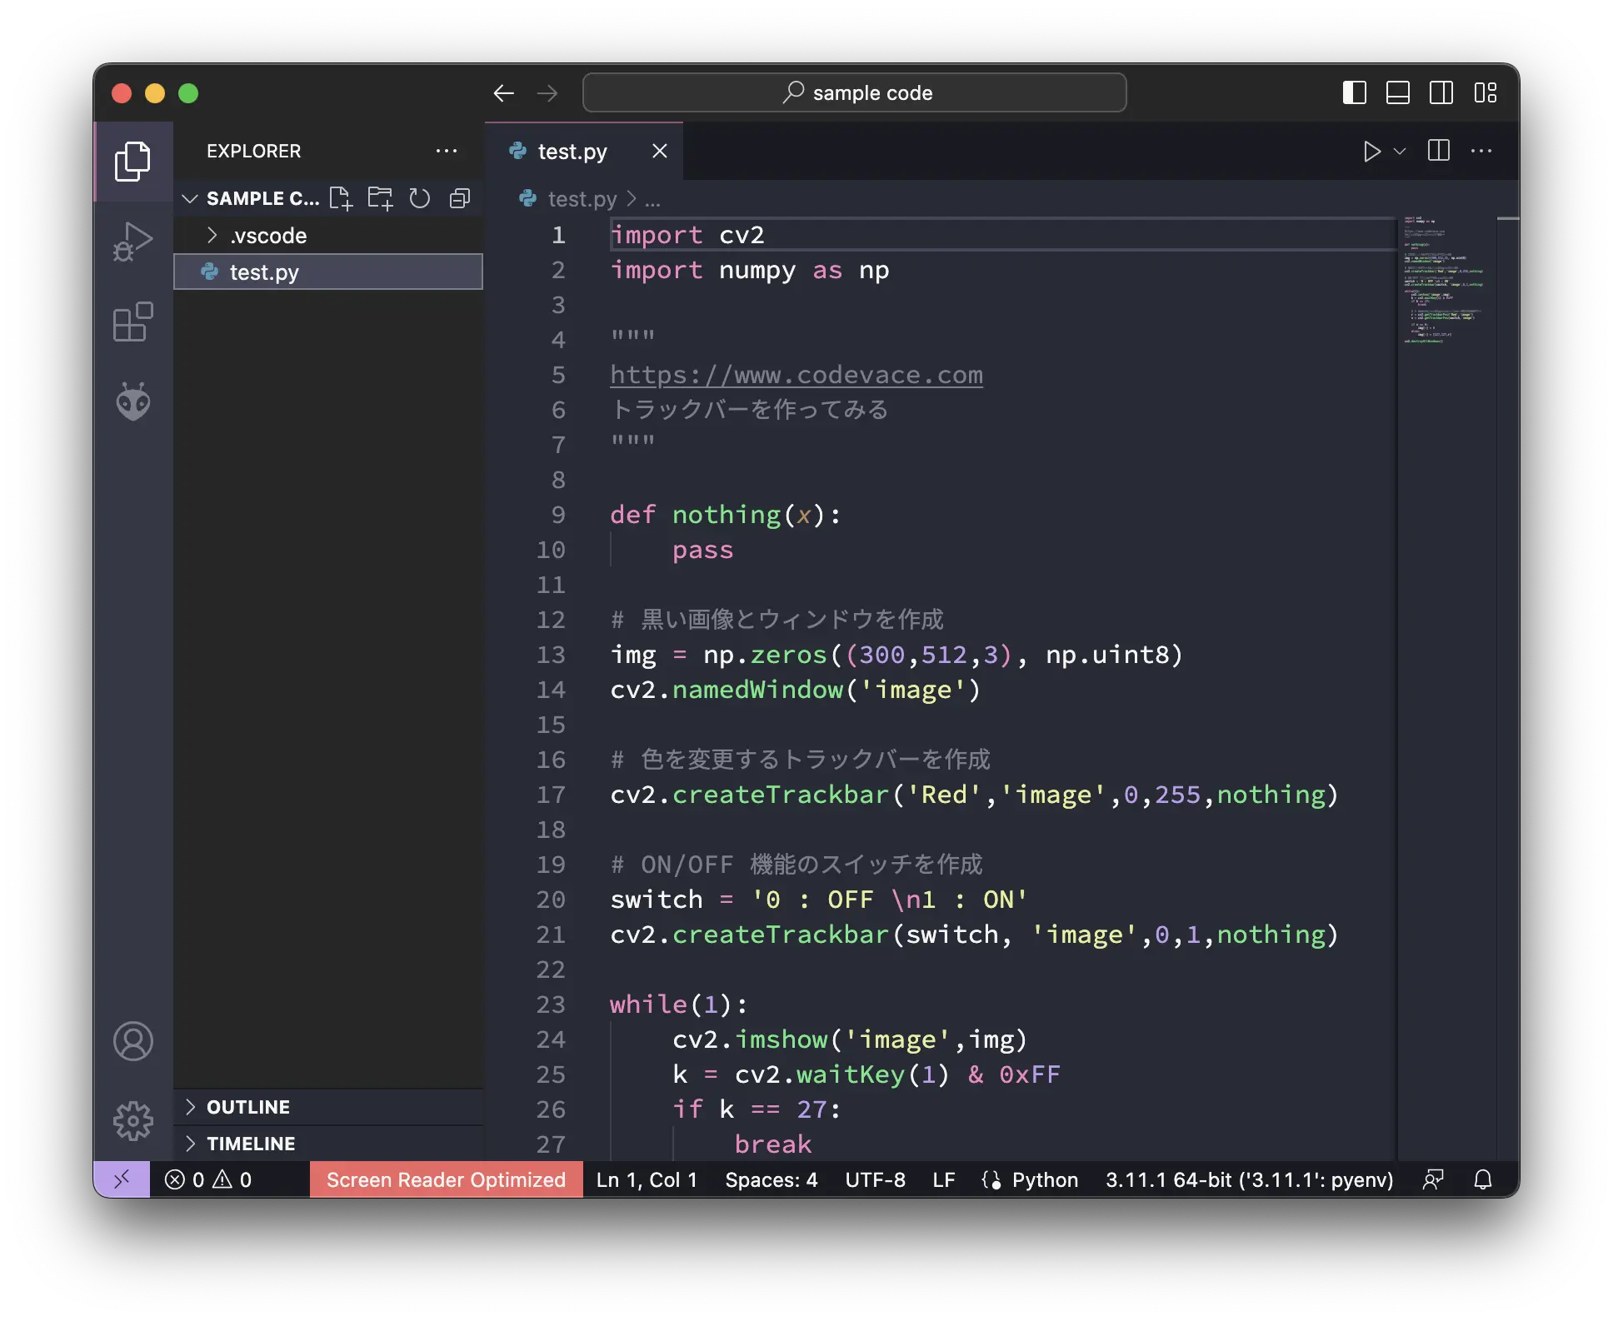Create a new folder in the Explorer

click(x=381, y=198)
